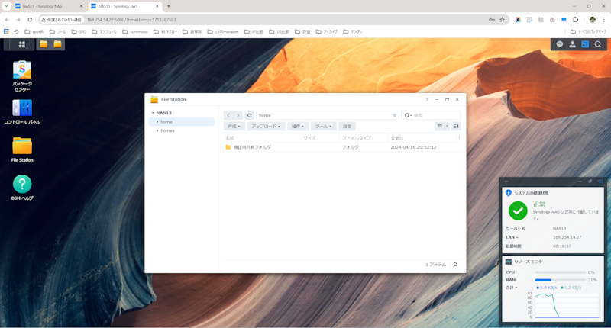This screenshot has width=611, height=328.
Task: Open the search options dropdown arrow
Action: 411,115
